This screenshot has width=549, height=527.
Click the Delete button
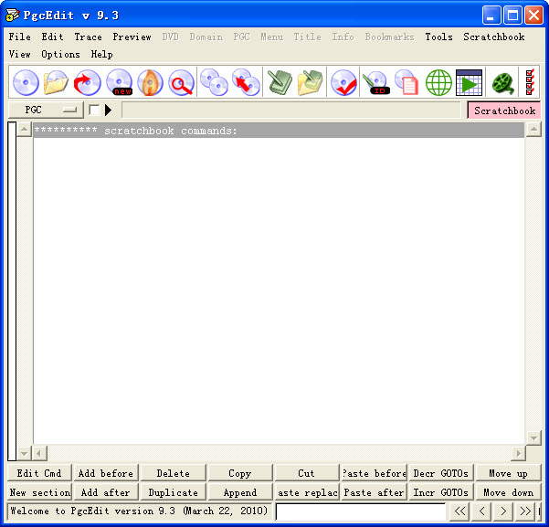(x=173, y=473)
